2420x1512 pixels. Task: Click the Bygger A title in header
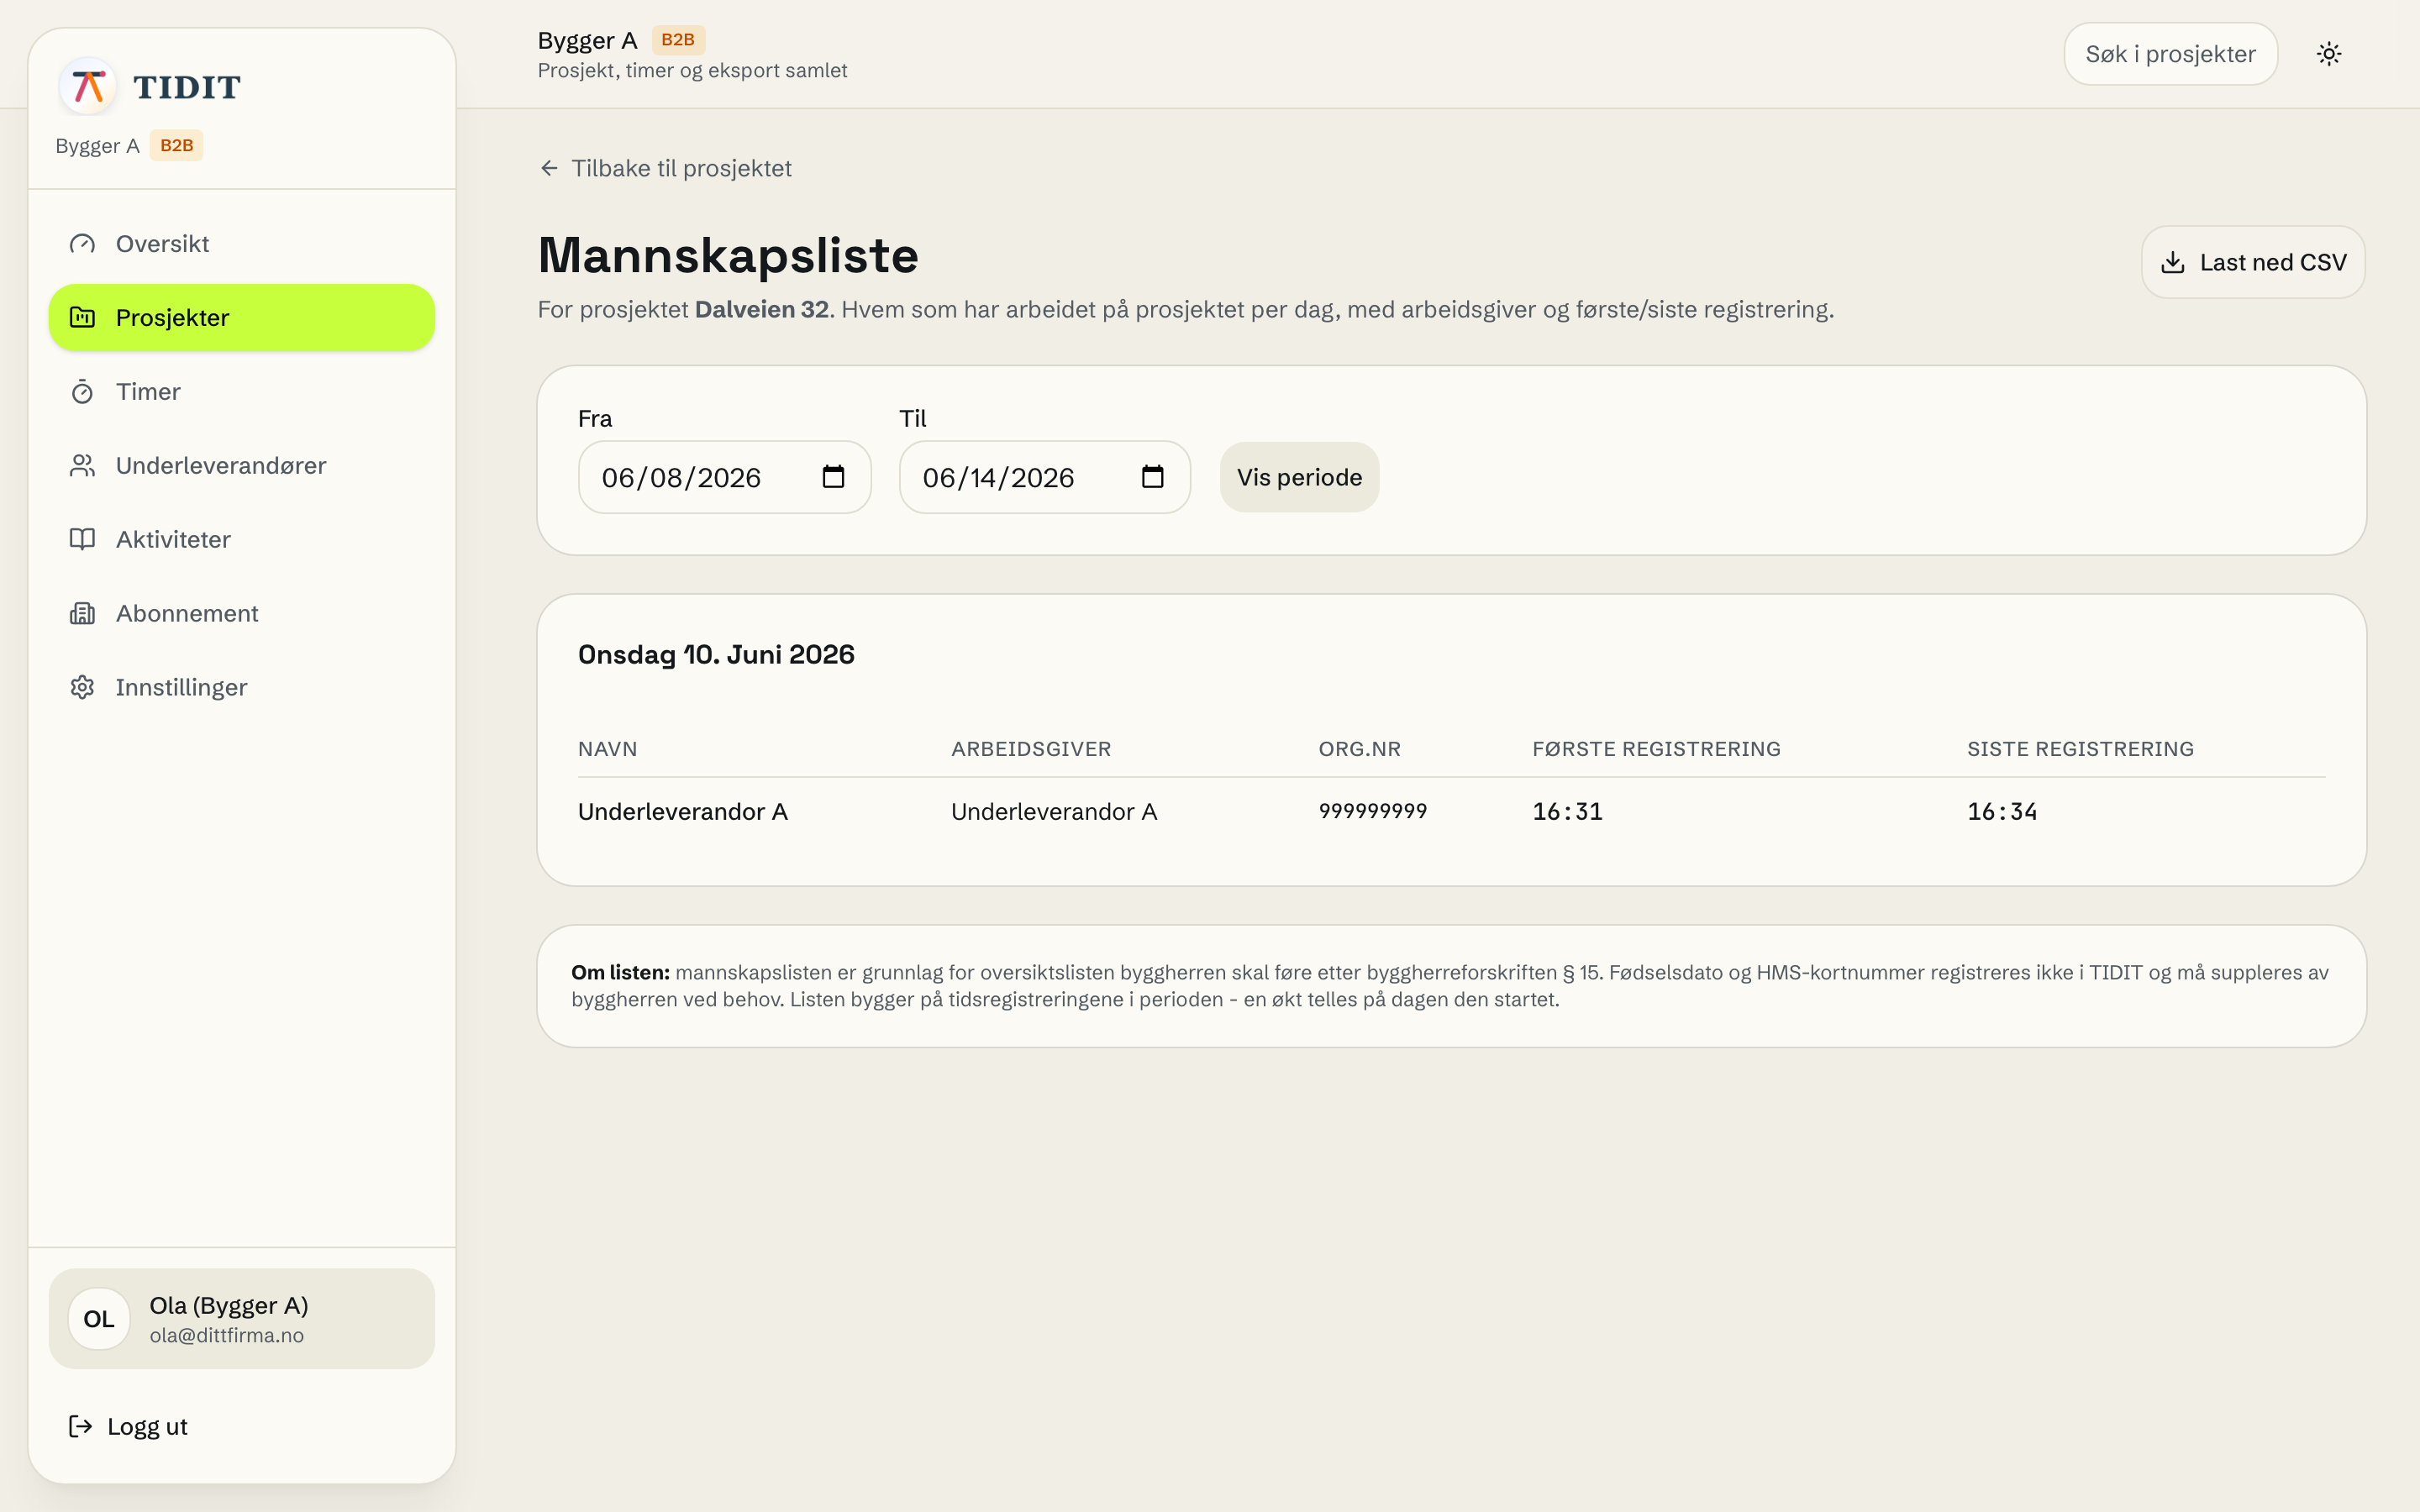tap(587, 41)
